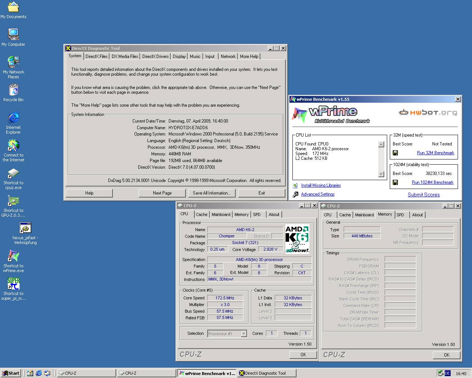Click DirectX Diagnostic Tool taskbar button

[267, 373]
